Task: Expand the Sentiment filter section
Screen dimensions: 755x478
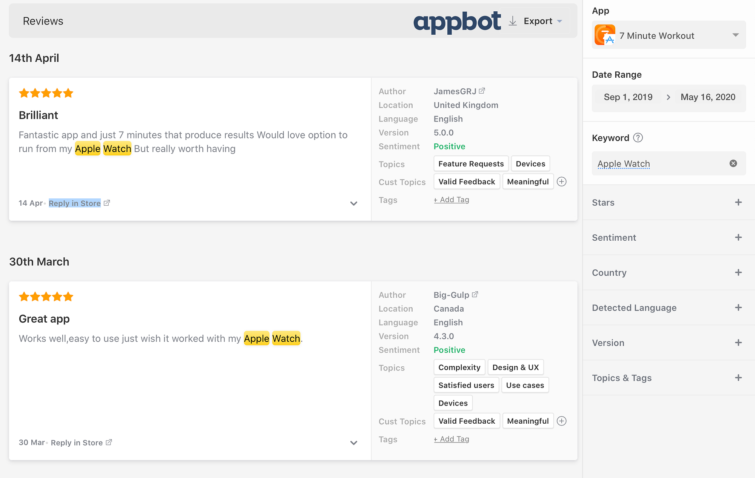Action: (738, 238)
